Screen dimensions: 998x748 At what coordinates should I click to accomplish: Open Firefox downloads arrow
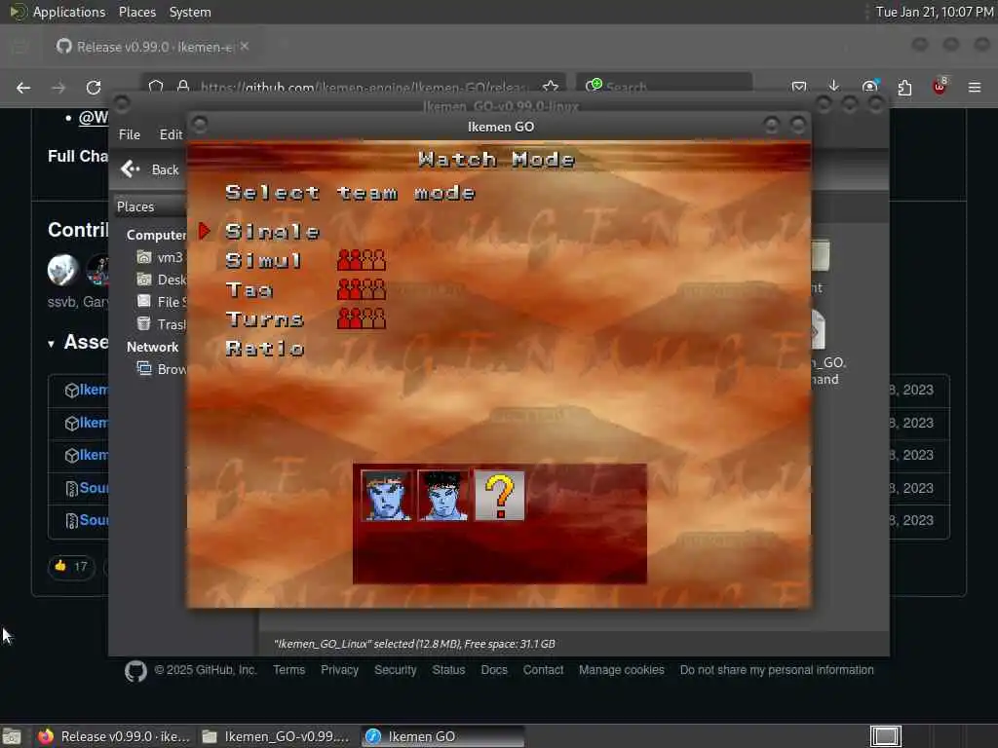click(834, 87)
